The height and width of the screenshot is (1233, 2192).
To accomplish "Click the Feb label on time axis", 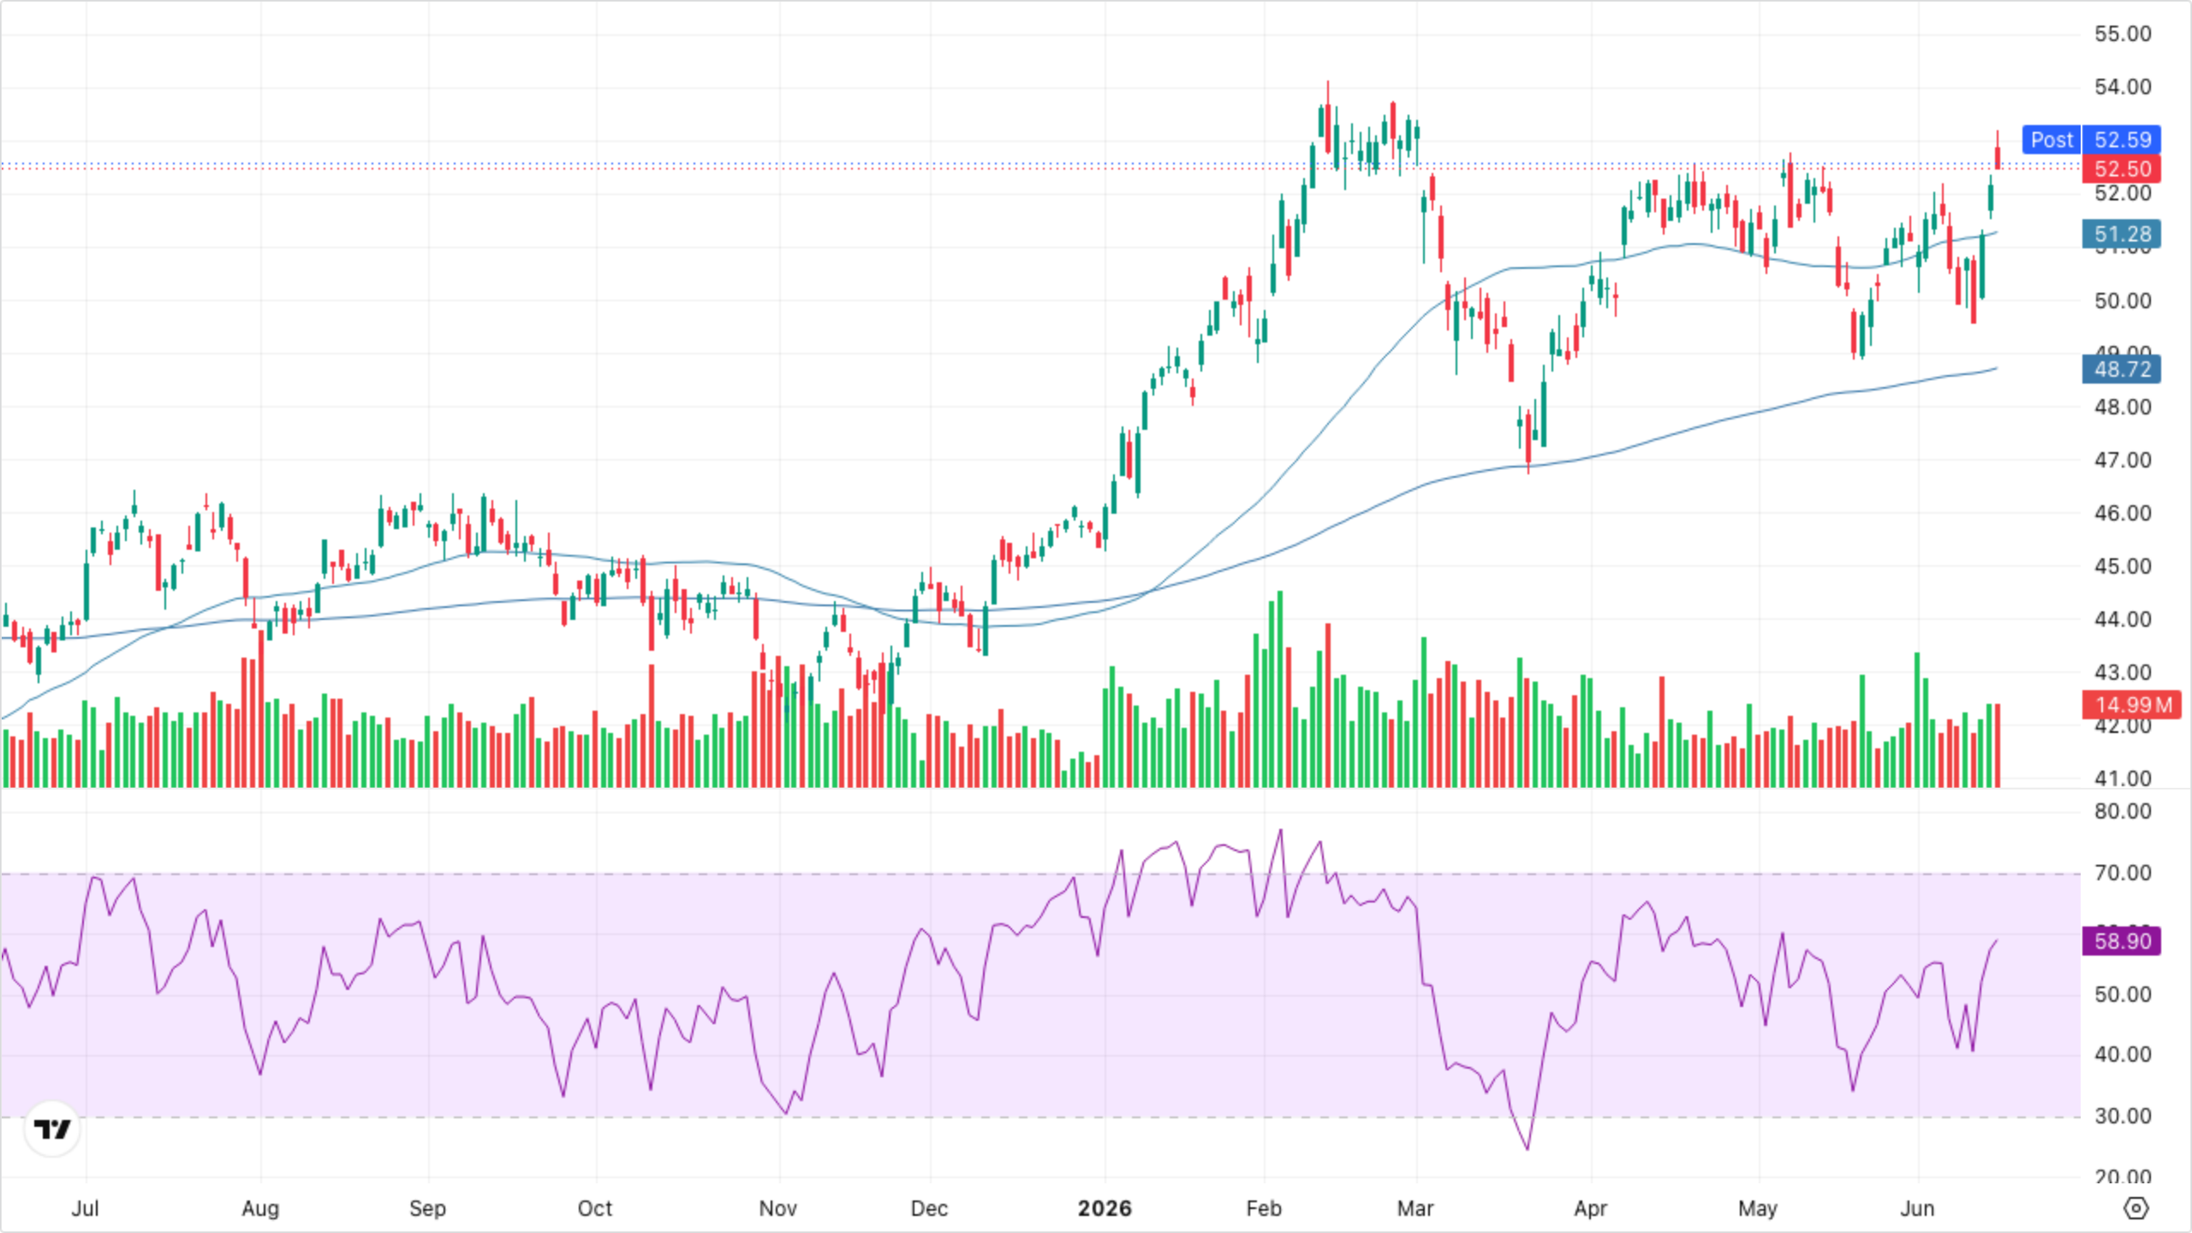I will [x=1264, y=1208].
